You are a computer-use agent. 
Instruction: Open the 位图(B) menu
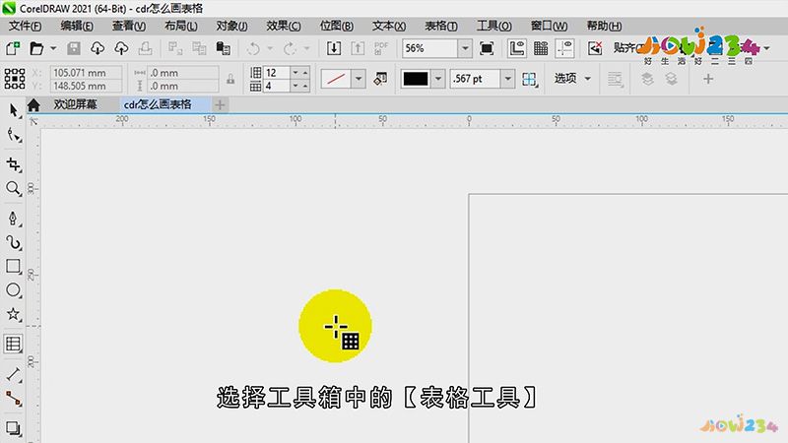pyautogui.click(x=336, y=26)
